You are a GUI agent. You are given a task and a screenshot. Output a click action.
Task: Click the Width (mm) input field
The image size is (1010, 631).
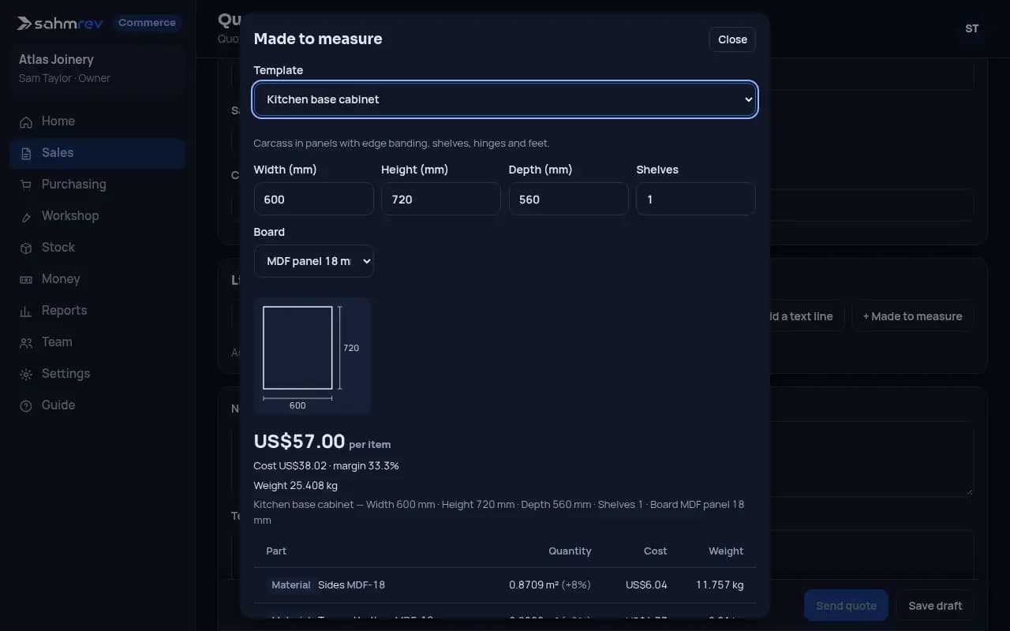[314, 199]
